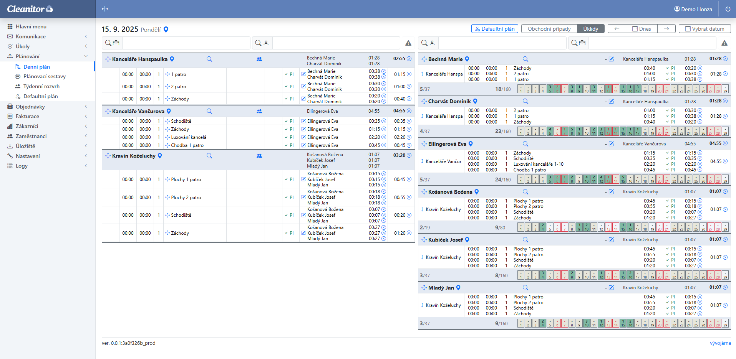Click the sidebar collapse icon in top bar
The width and height of the screenshot is (736, 359).
click(x=105, y=9)
